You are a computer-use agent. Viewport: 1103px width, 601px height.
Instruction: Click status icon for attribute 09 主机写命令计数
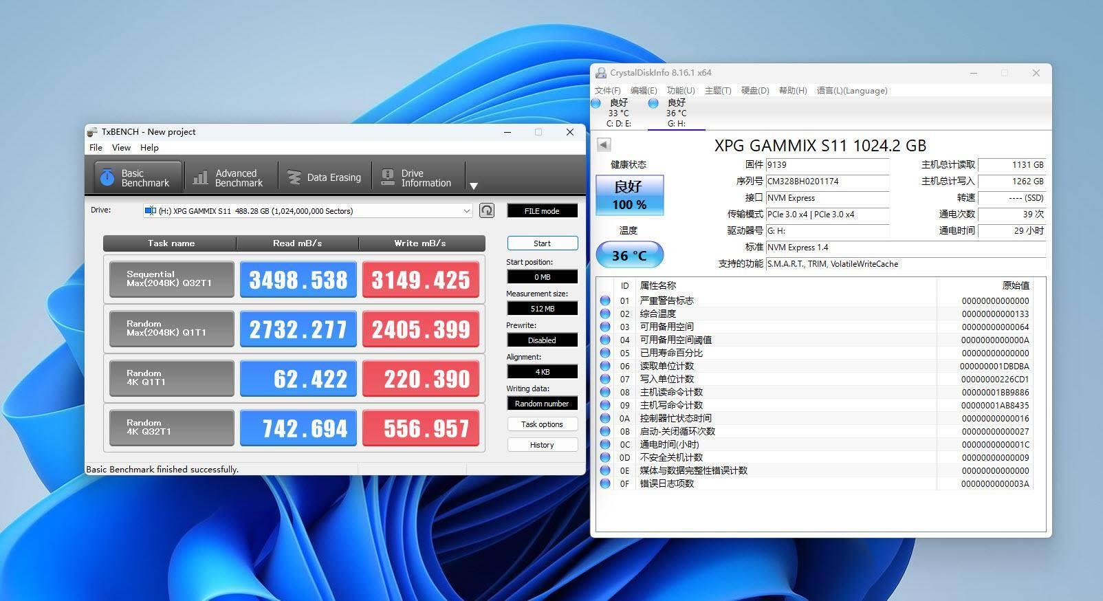click(x=605, y=405)
